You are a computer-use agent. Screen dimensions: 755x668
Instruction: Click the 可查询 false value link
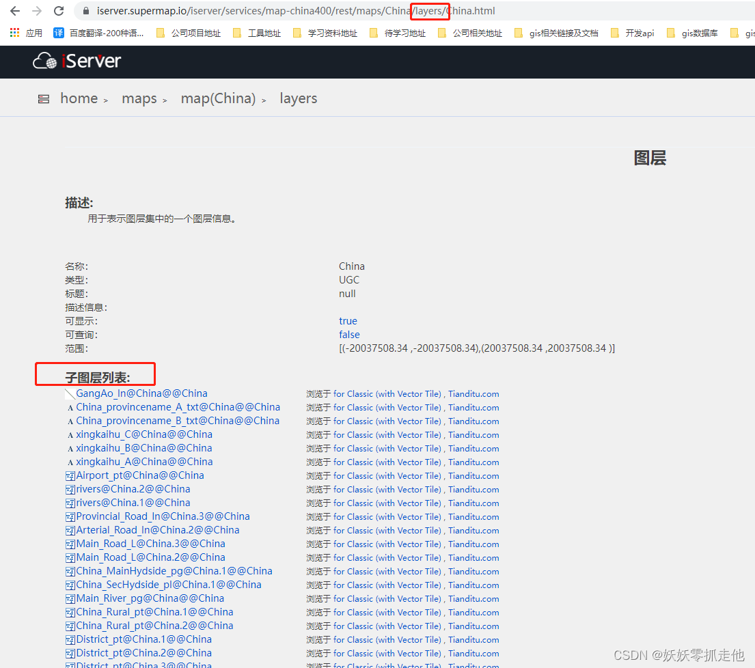(349, 335)
